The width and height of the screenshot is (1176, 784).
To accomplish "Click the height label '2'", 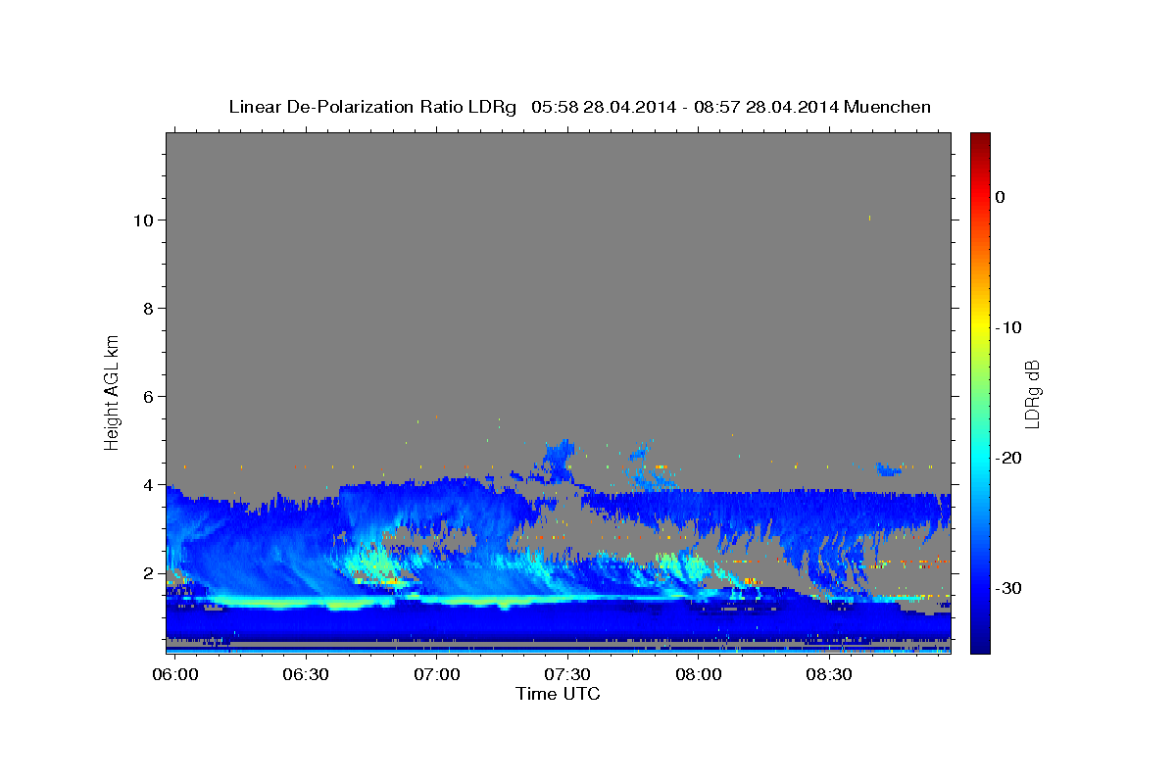I will (x=148, y=573).
